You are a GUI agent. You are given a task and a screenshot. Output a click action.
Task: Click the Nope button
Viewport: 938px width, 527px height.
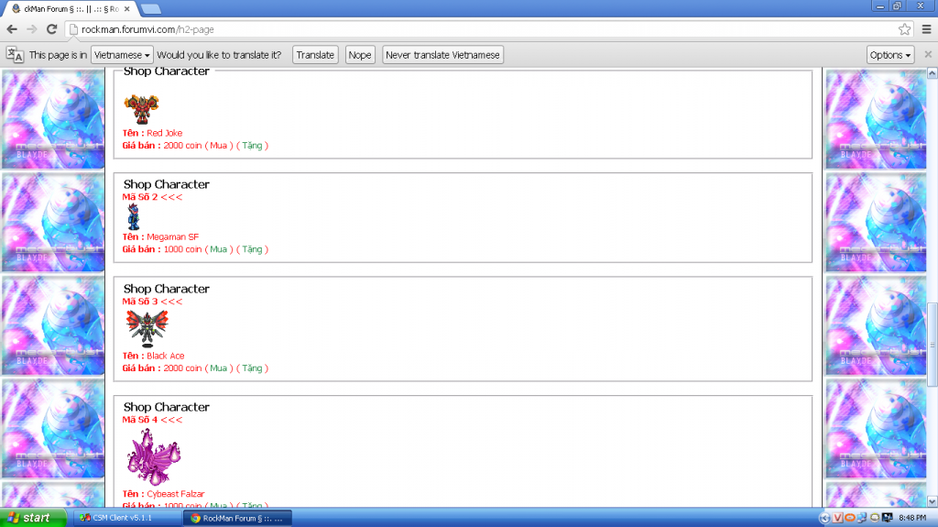(x=359, y=54)
